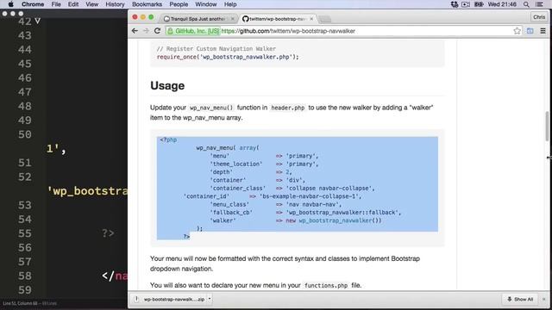552x310 pixels.
Task: Click the require_once code line
Action: (228, 57)
